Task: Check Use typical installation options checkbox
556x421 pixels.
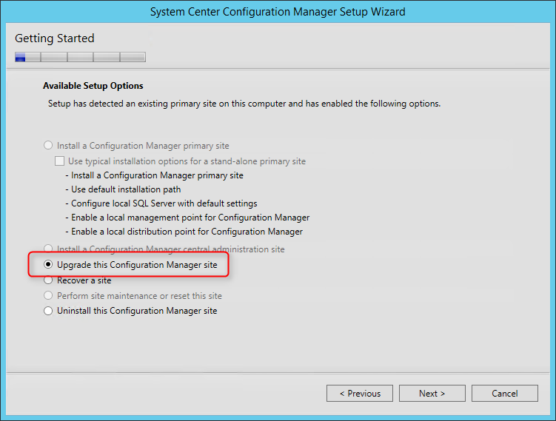Action: point(59,161)
